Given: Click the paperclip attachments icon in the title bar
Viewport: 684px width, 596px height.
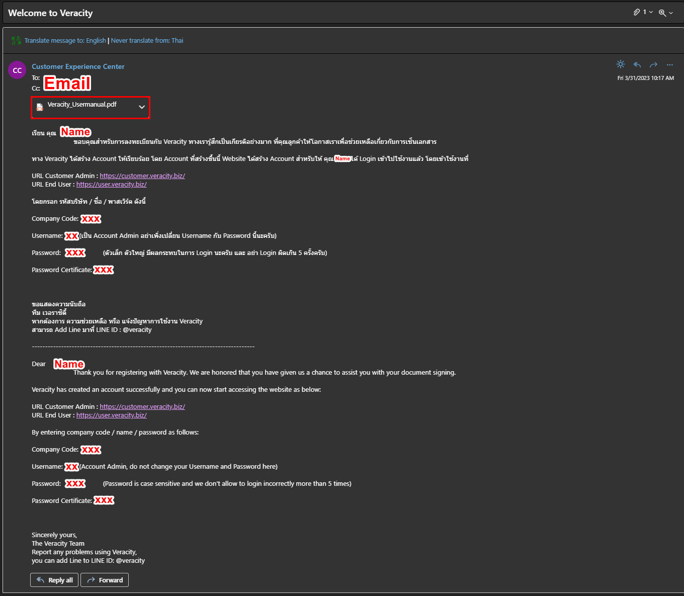Looking at the screenshot, I should coord(637,12).
